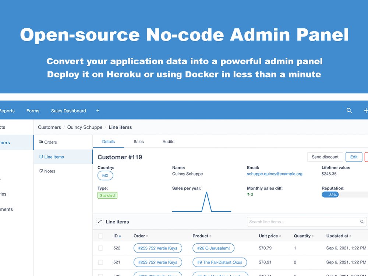Screen dimensions: 368x276
Task: Click the Customer #119 heading
Action: (120, 157)
